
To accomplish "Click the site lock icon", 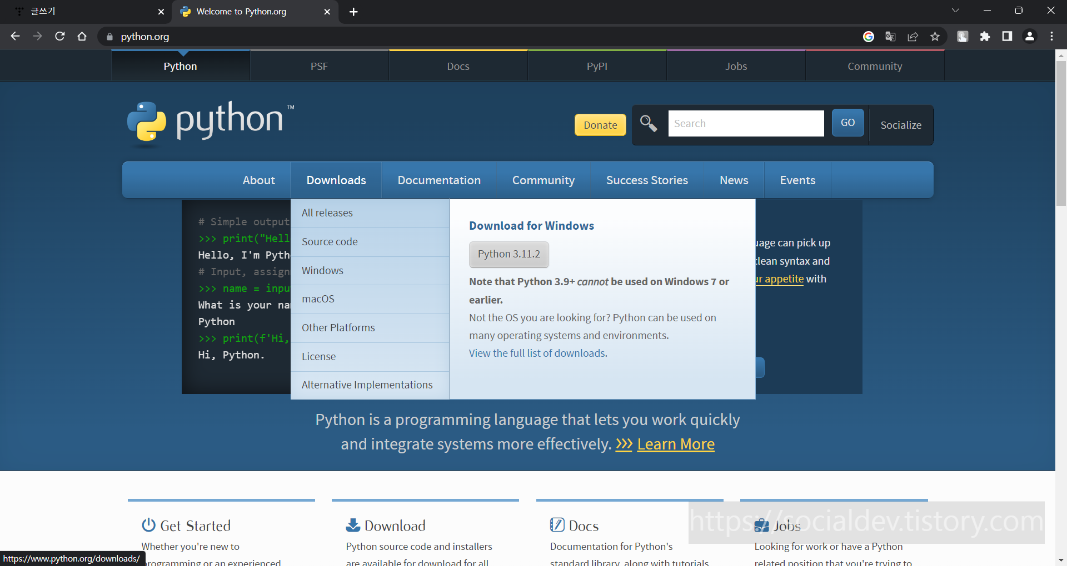I will (x=109, y=37).
